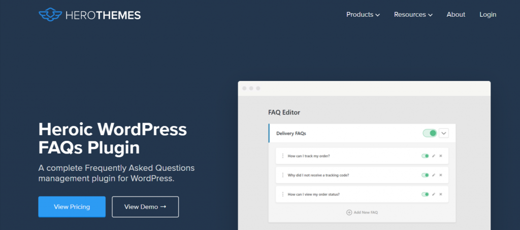Click the View Pricing button
This screenshot has width=520, height=230.
(72, 207)
